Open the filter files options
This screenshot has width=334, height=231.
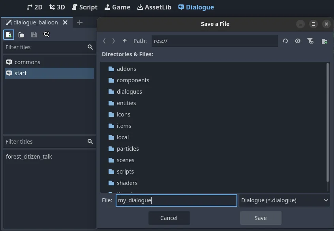310,41
